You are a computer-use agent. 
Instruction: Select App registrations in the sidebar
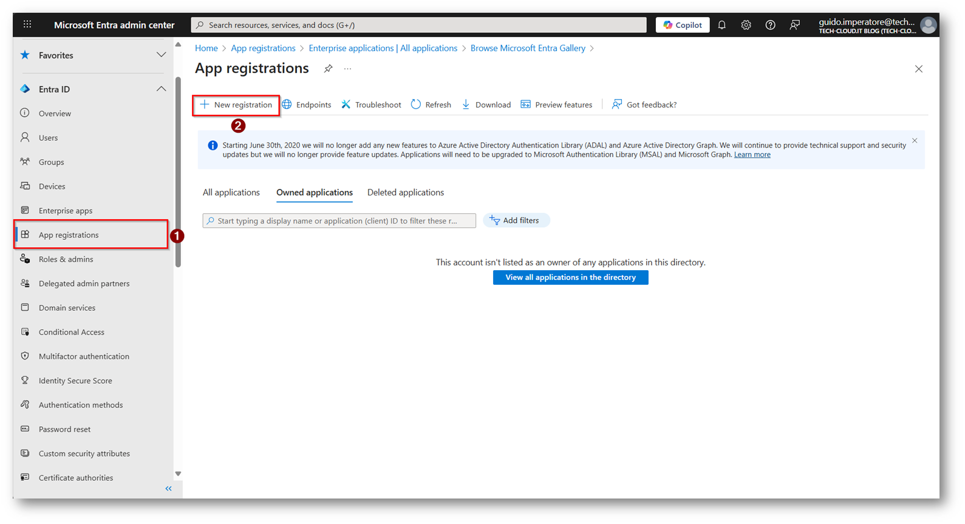click(x=91, y=235)
